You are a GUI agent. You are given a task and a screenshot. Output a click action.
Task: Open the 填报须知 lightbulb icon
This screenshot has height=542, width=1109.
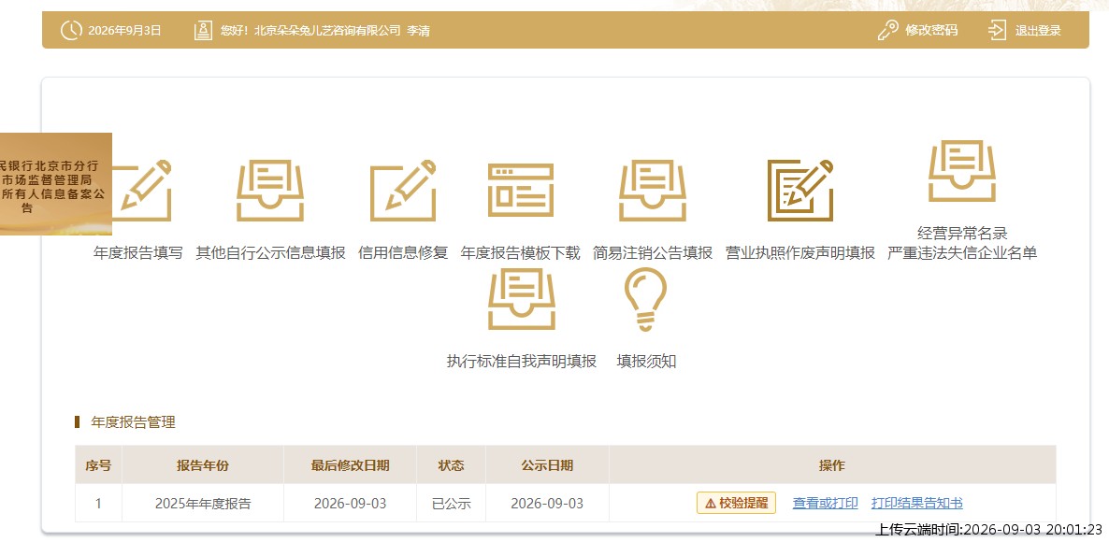(x=646, y=300)
